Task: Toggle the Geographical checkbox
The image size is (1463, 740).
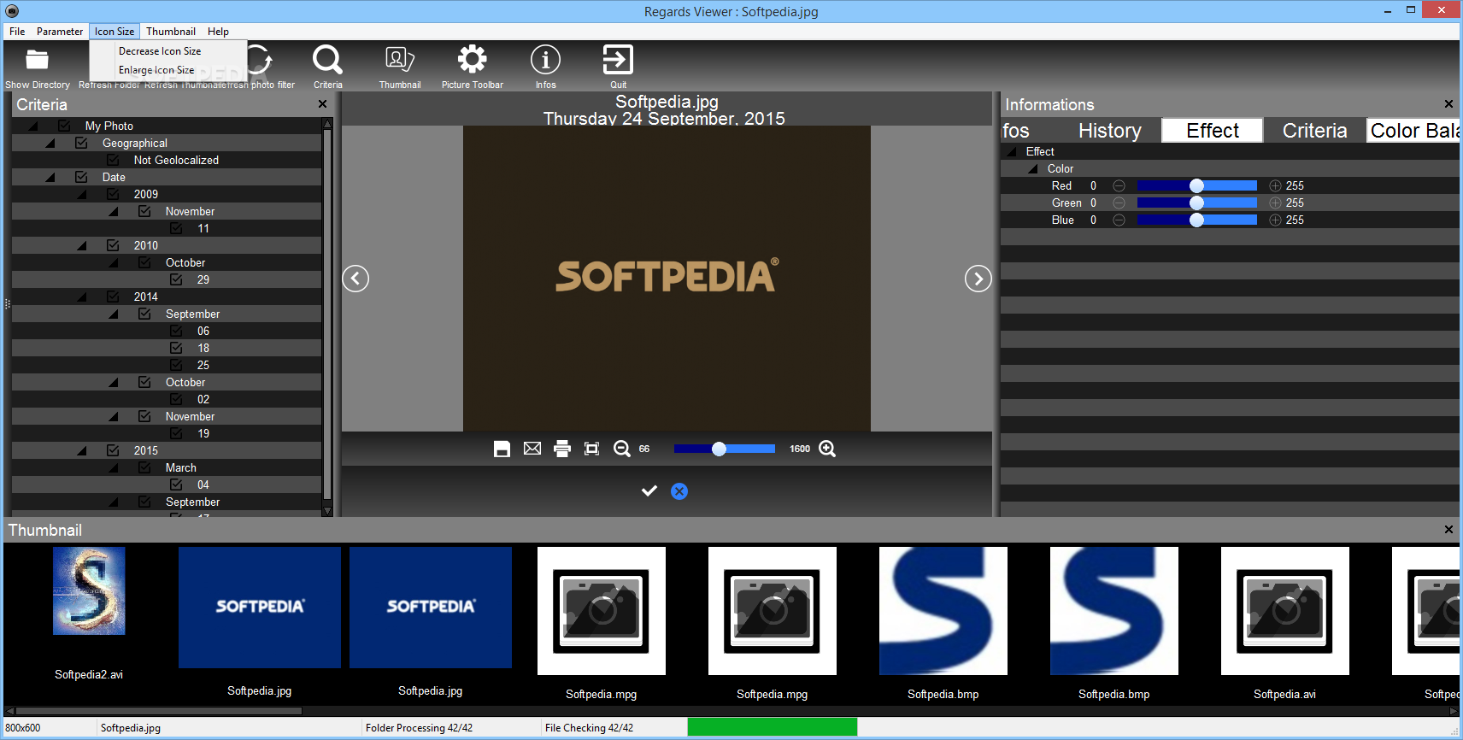Action: pos(81,143)
